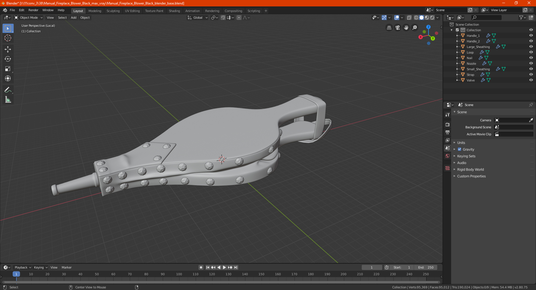This screenshot has height=290, width=536.
Task: Hide the Nozzle object in outliner
Action: [x=531, y=63]
